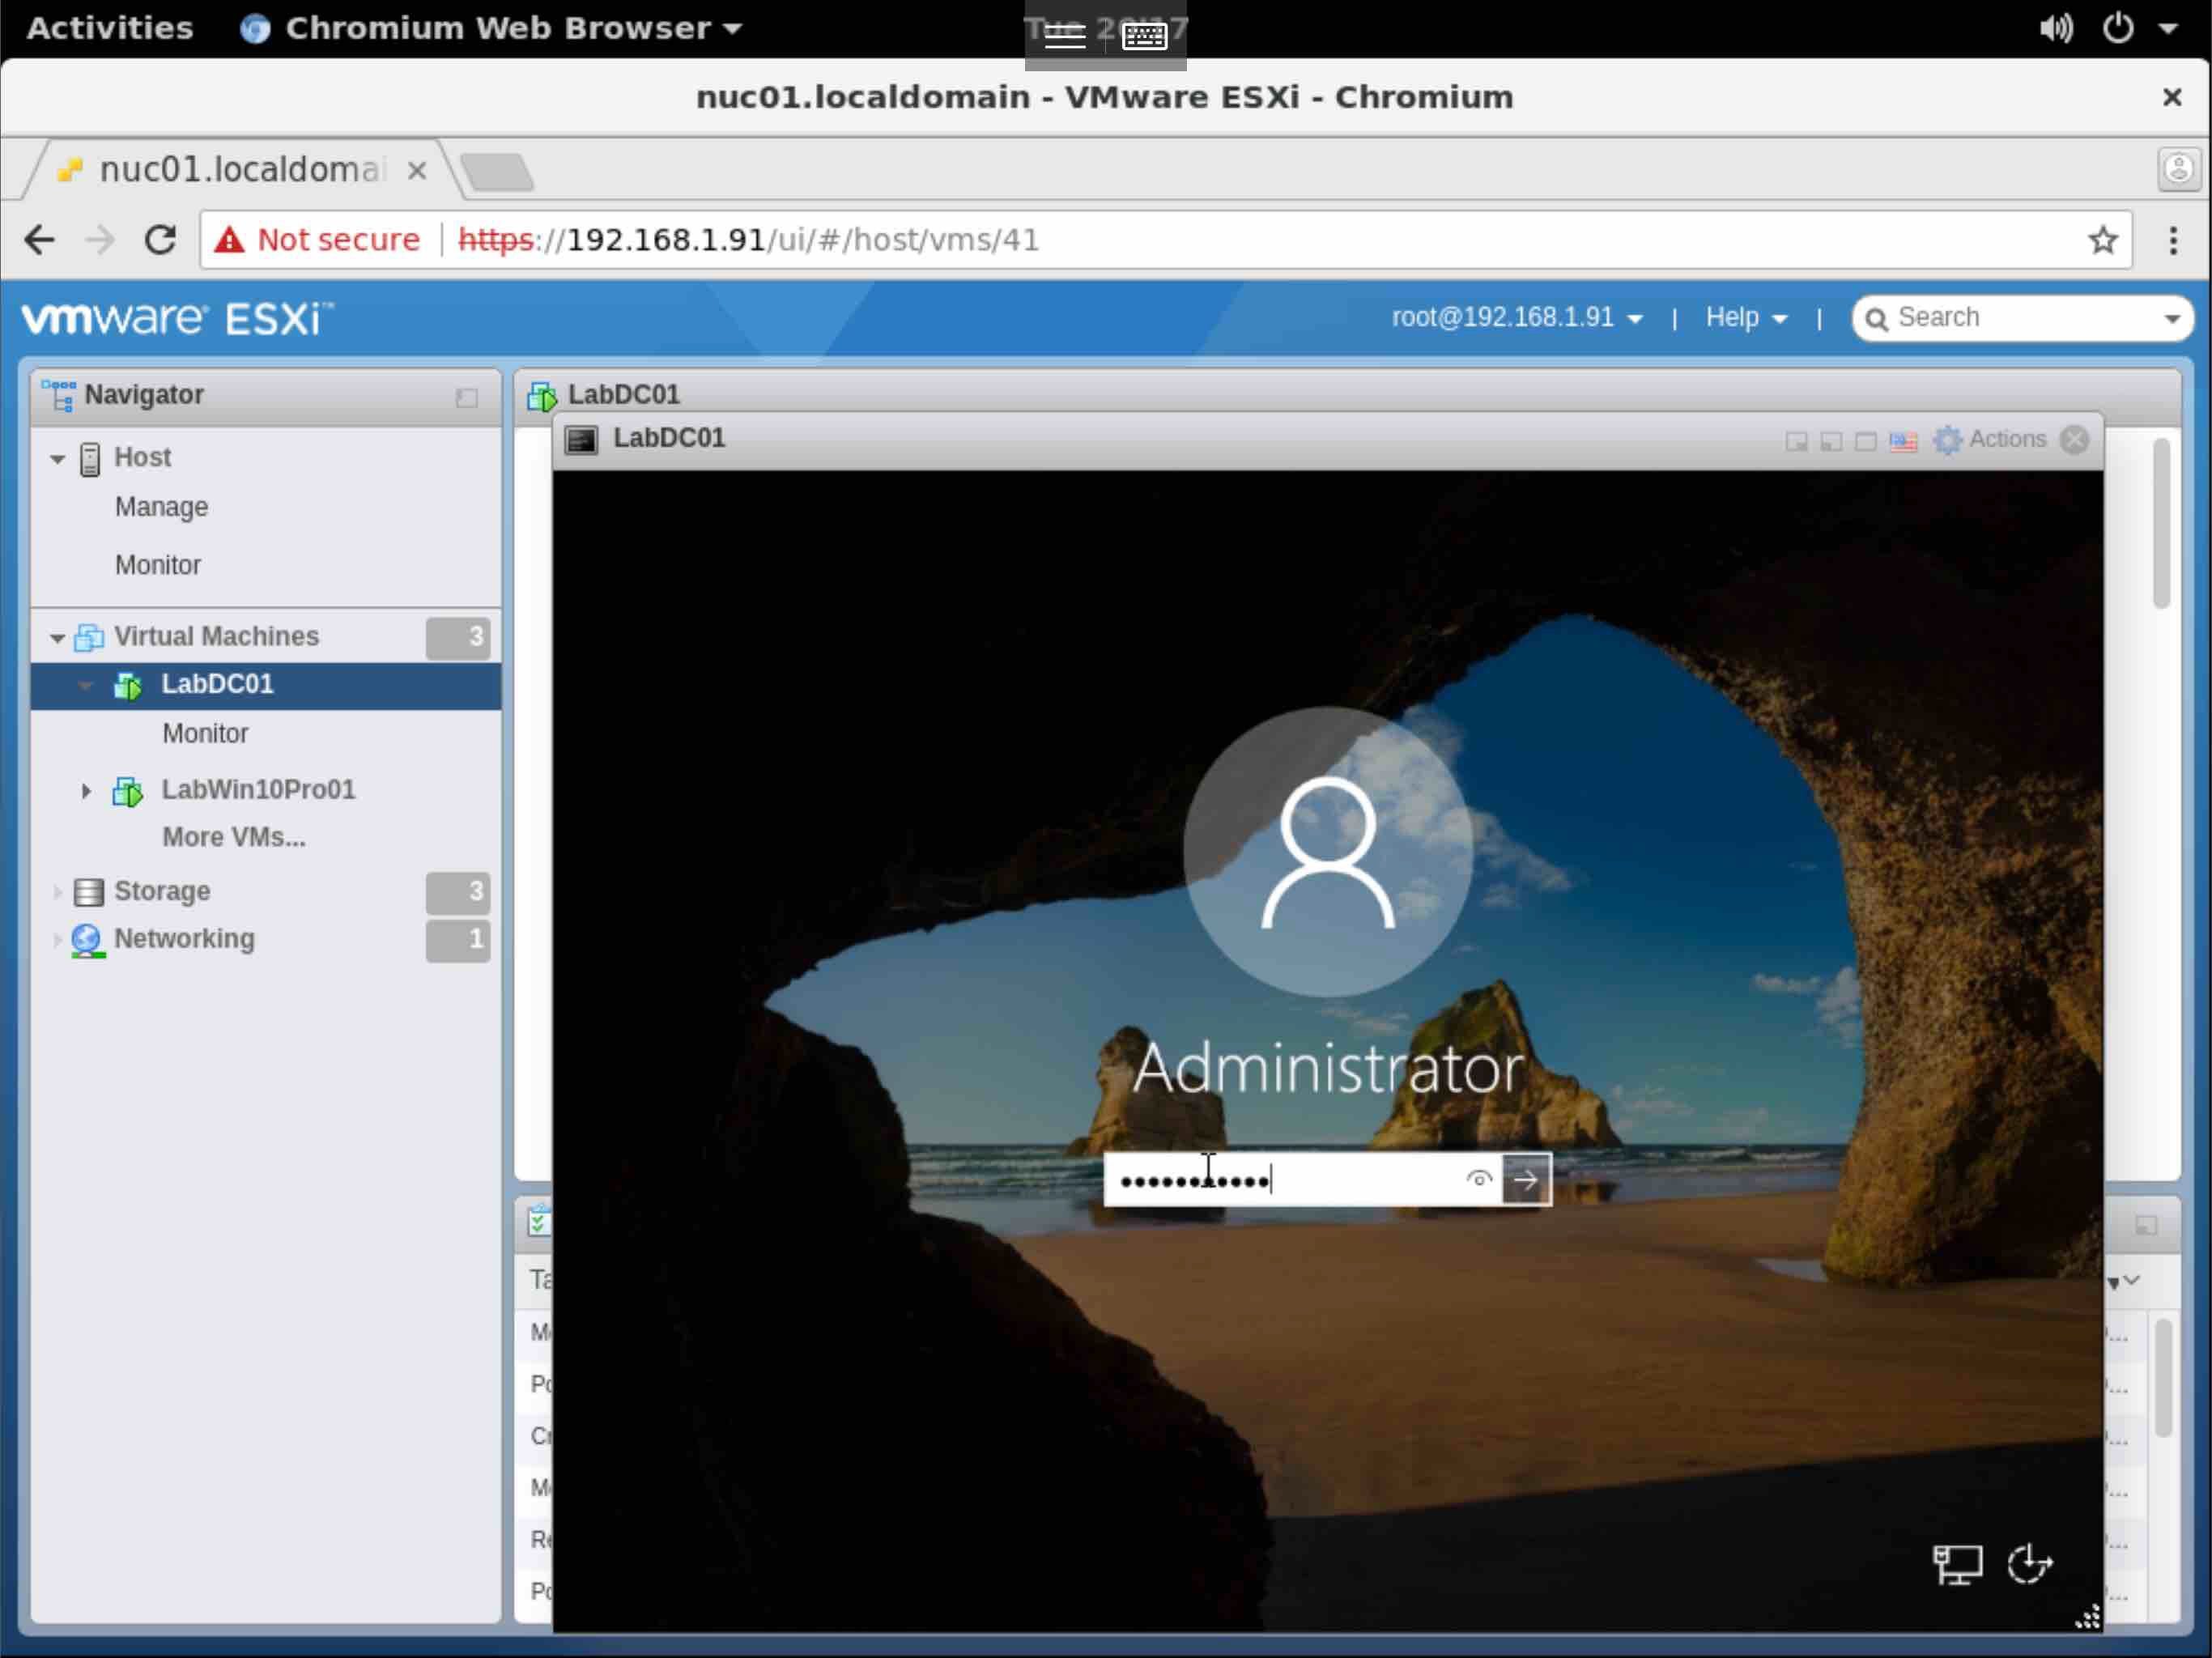This screenshot has height=1658, width=2212.
Task: Select the LabWin10Pro01 VM
Action: tap(258, 789)
